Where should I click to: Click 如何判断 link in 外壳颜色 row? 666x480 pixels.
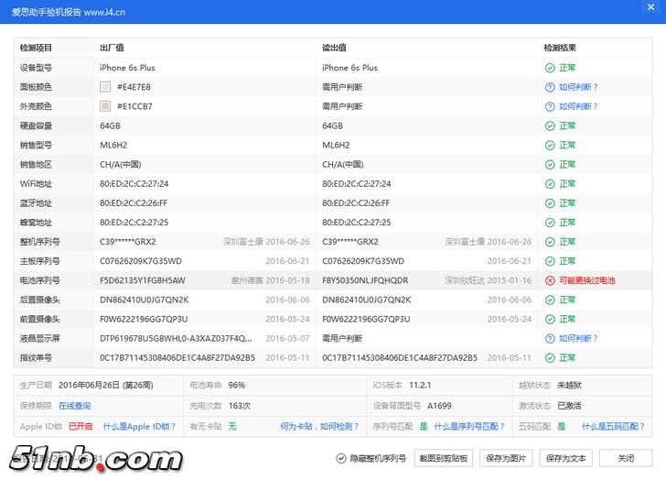click(x=578, y=106)
